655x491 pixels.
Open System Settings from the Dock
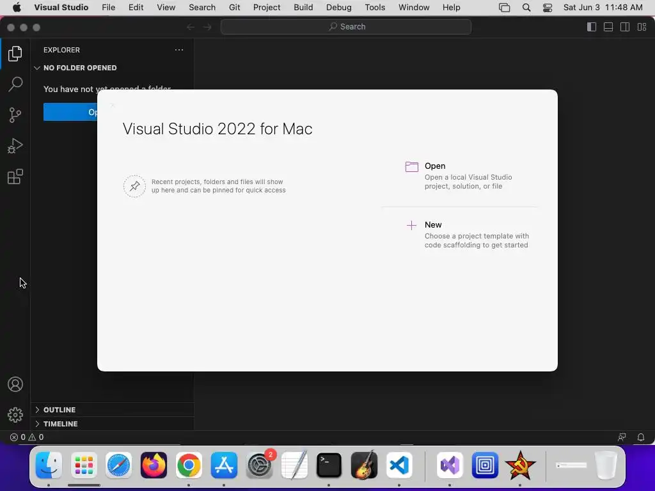tap(260, 465)
